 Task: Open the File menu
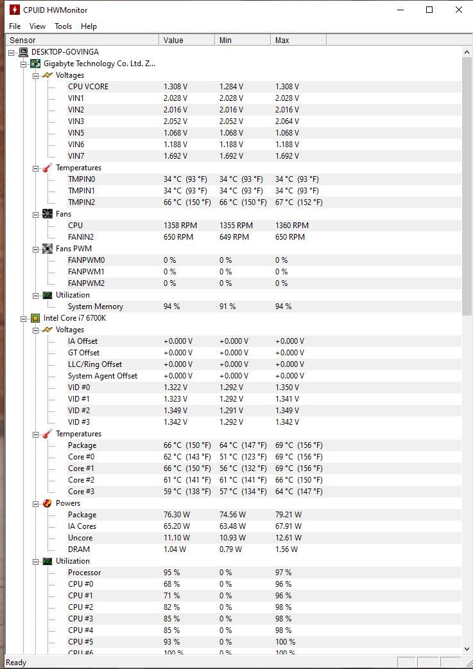15,26
